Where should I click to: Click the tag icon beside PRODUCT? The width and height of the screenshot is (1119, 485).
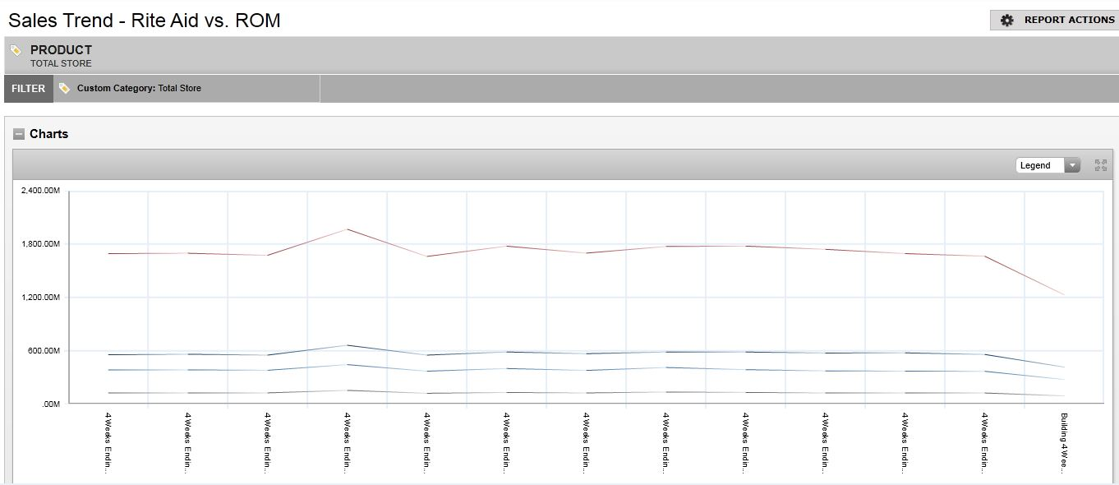click(16, 50)
